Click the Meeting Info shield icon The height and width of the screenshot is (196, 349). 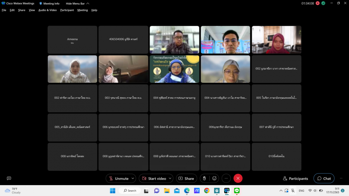tap(41, 3)
